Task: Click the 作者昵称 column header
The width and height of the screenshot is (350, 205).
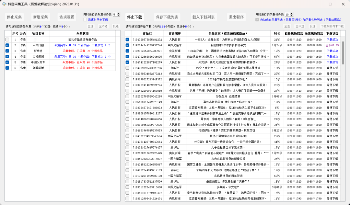Action: pos(175,33)
